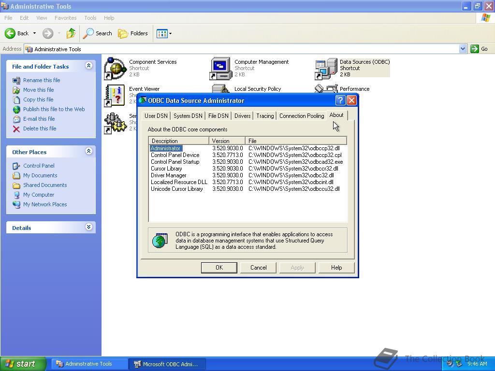
Task: Click the My Network Places icon
Action: 16,204
